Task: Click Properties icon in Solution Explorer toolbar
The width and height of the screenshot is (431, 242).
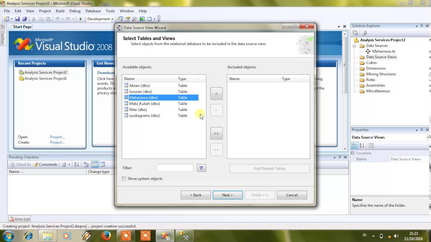Action: click(x=355, y=33)
